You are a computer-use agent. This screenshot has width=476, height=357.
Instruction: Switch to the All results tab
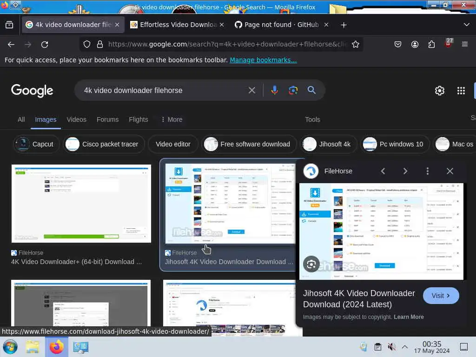pyautogui.click(x=21, y=119)
